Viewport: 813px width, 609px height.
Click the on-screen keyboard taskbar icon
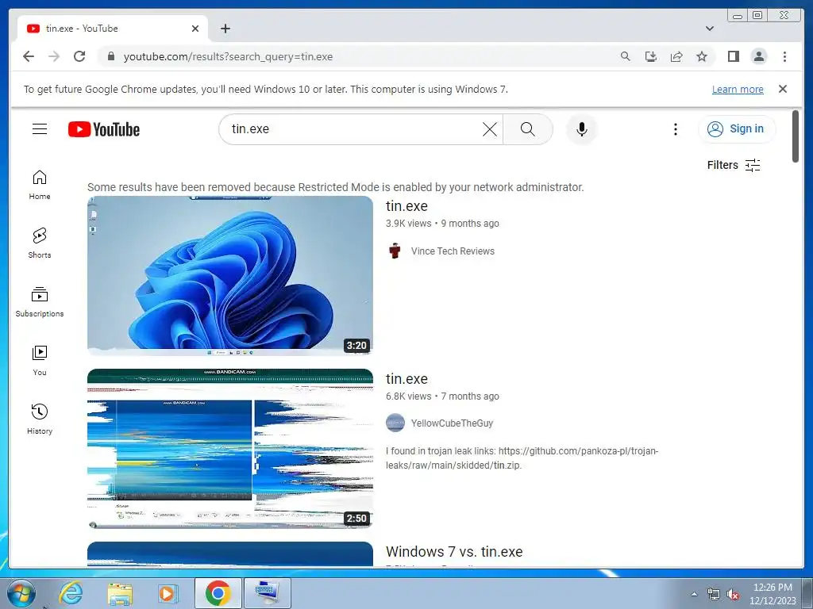point(268,593)
